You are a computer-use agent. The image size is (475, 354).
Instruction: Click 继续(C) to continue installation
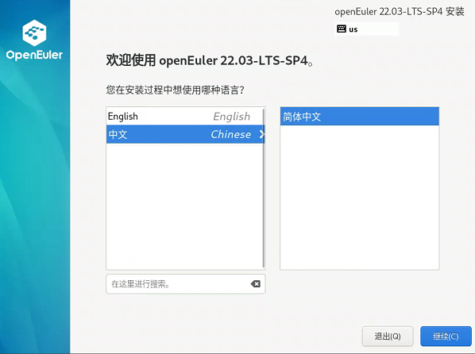pos(446,336)
